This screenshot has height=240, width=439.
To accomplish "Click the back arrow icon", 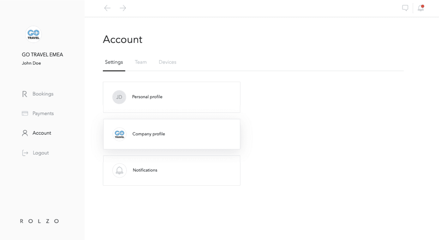I will click(107, 8).
